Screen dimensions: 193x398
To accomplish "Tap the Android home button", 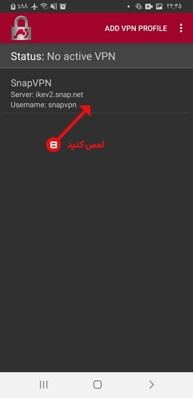I will coord(97,385).
